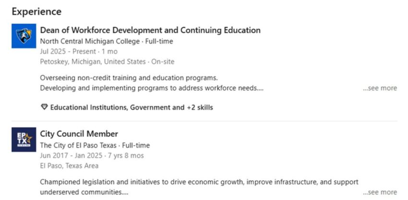
Task: Click the Developing and implementing programs line
Action: tap(151, 88)
